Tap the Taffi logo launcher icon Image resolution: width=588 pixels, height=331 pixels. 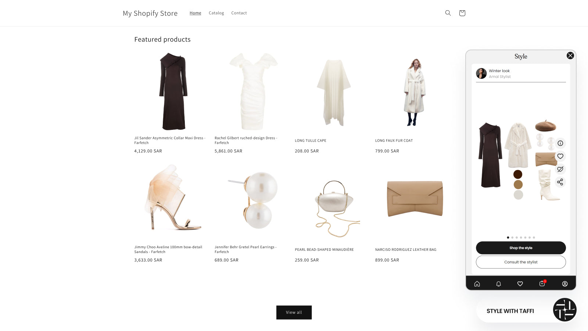[564, 310]
